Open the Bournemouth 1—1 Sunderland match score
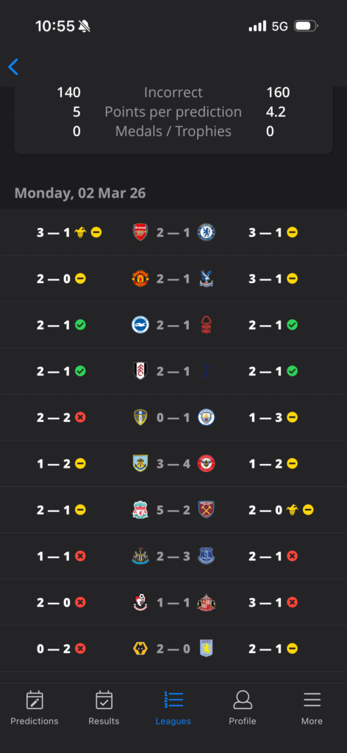 pos(173,602)
